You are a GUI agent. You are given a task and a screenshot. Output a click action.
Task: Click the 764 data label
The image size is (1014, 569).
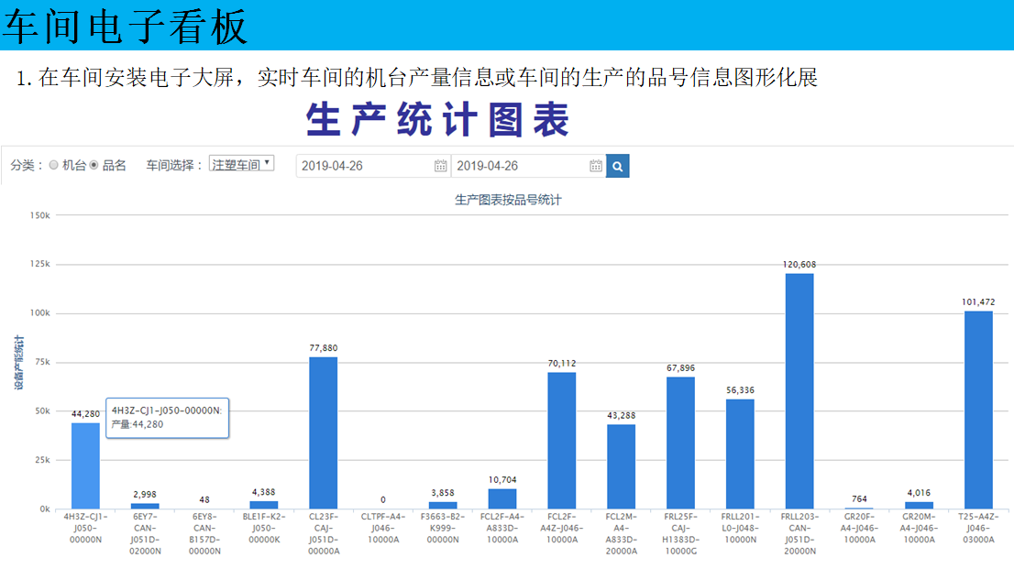[859, 498]
